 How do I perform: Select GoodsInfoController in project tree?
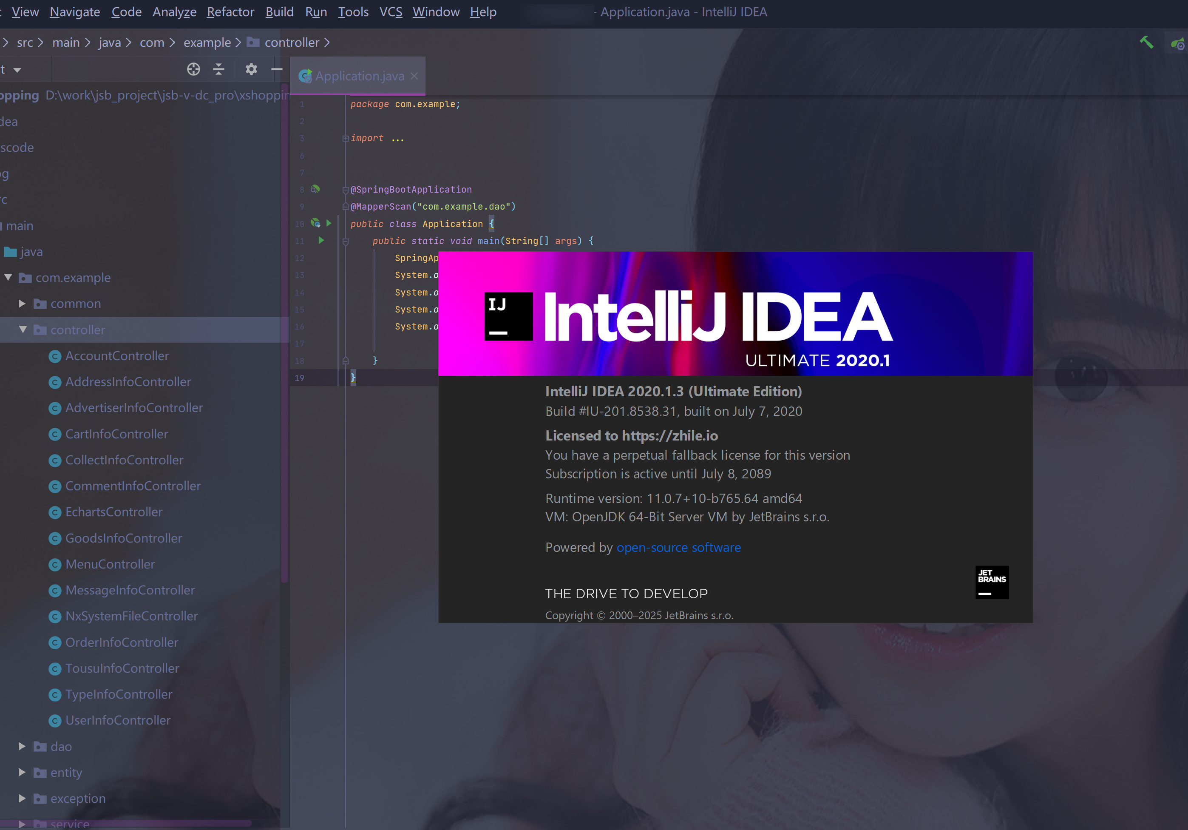[x=123, y=538]
